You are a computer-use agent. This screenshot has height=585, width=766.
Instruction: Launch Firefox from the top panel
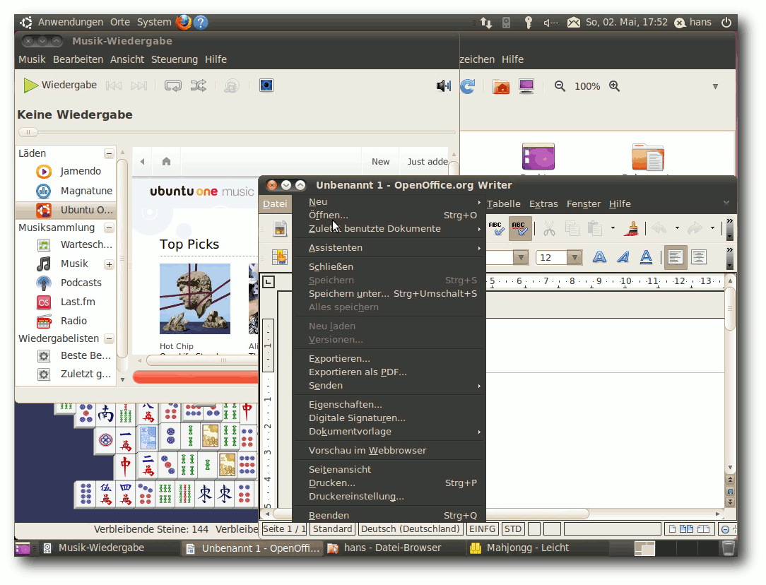(x=184, y=23)
